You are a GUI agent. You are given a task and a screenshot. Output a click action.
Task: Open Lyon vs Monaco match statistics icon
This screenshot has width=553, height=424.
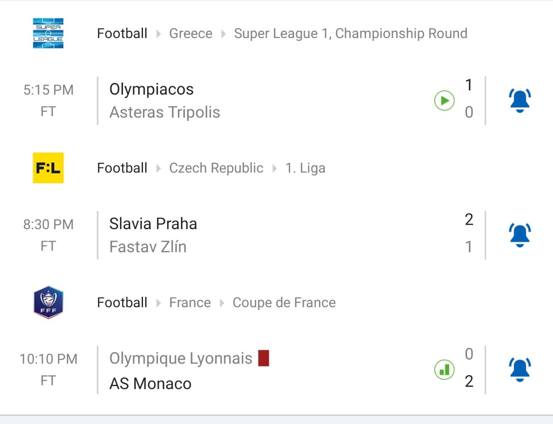pos(444,370)
